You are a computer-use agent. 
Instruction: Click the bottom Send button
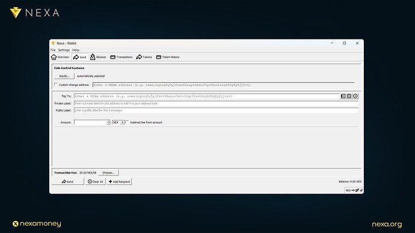(68, 182)
